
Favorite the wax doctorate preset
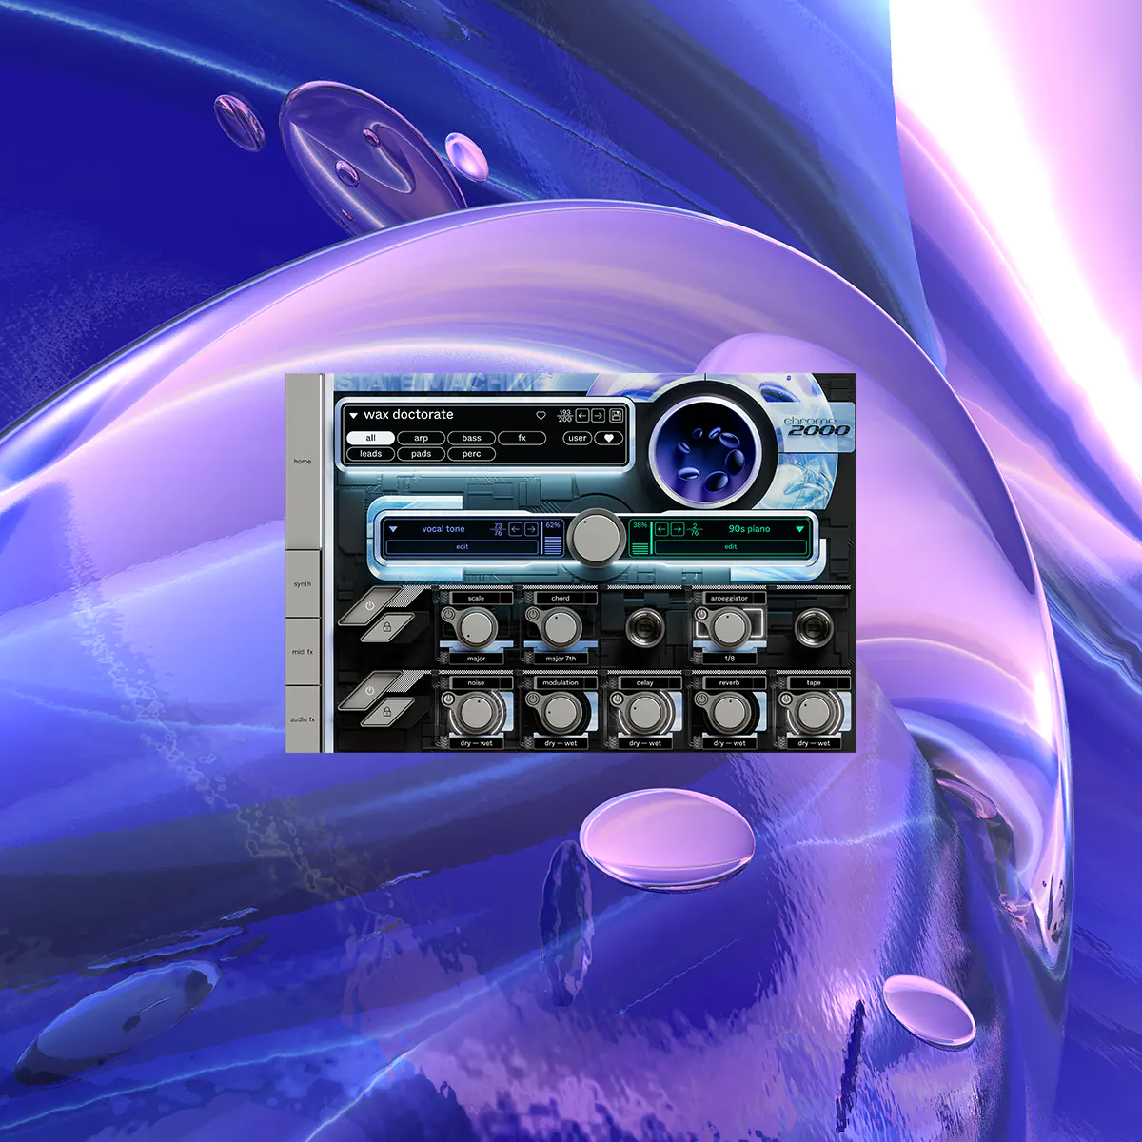(x=541, y=416)
